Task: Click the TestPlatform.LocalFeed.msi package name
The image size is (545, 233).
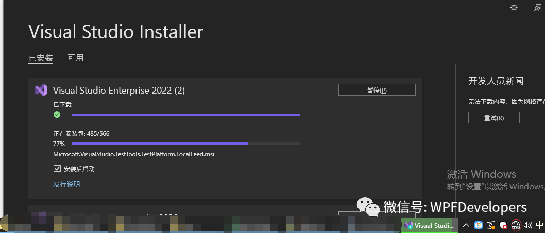Action: [x=133, y=154]
